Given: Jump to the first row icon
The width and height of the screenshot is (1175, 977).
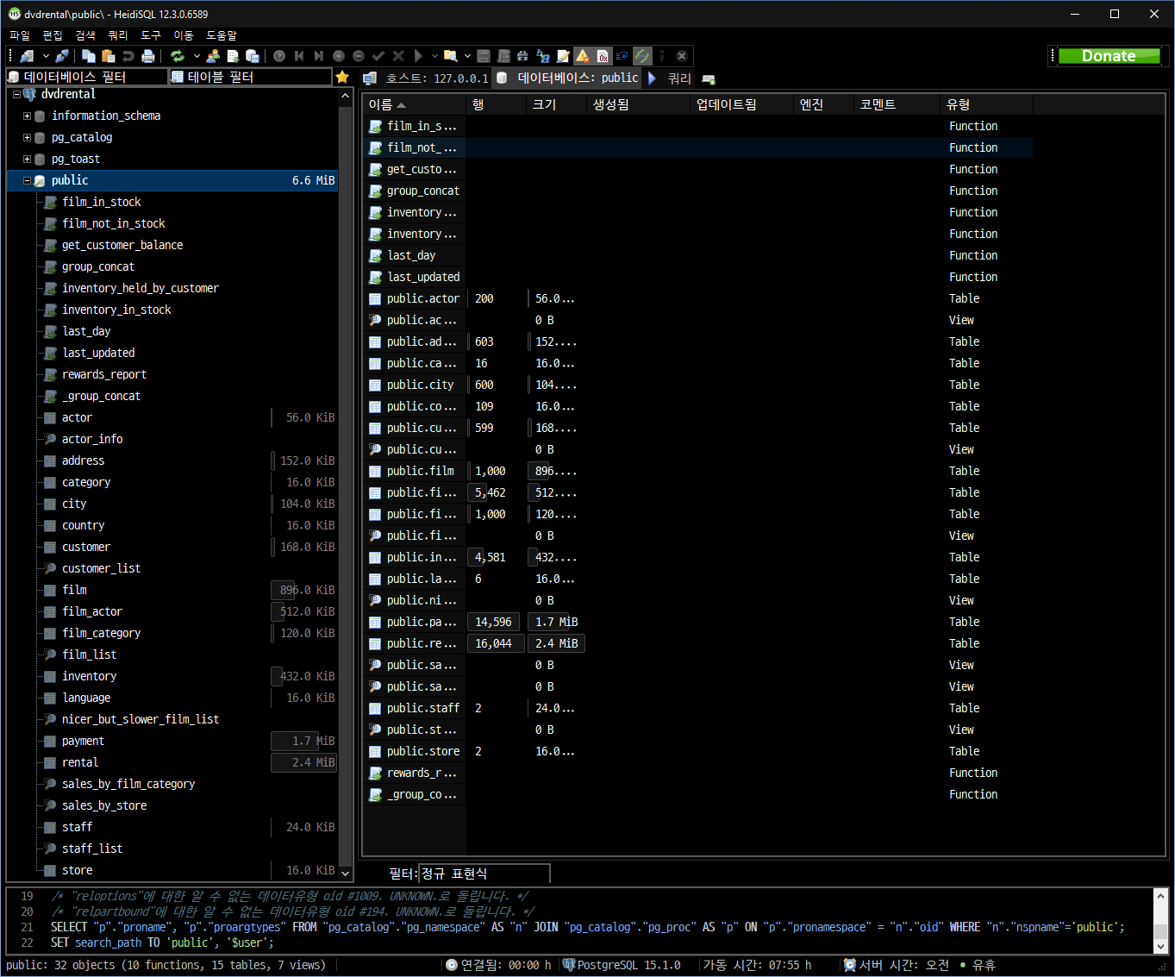Looking at the screenshot, I should click(x=299, y=56).
